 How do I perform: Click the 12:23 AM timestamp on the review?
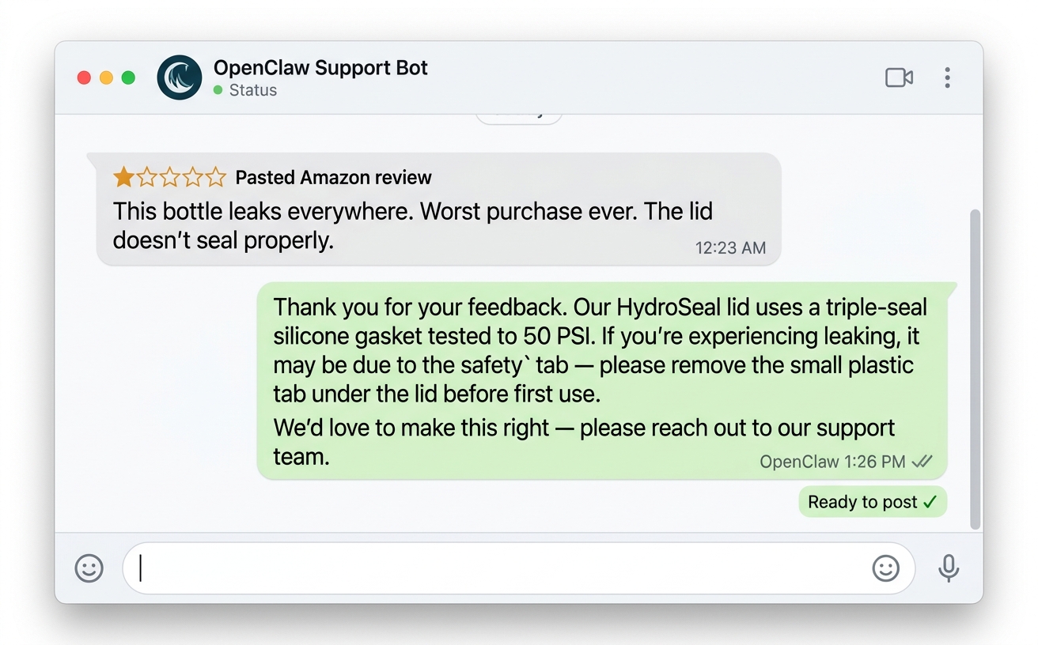730,247
